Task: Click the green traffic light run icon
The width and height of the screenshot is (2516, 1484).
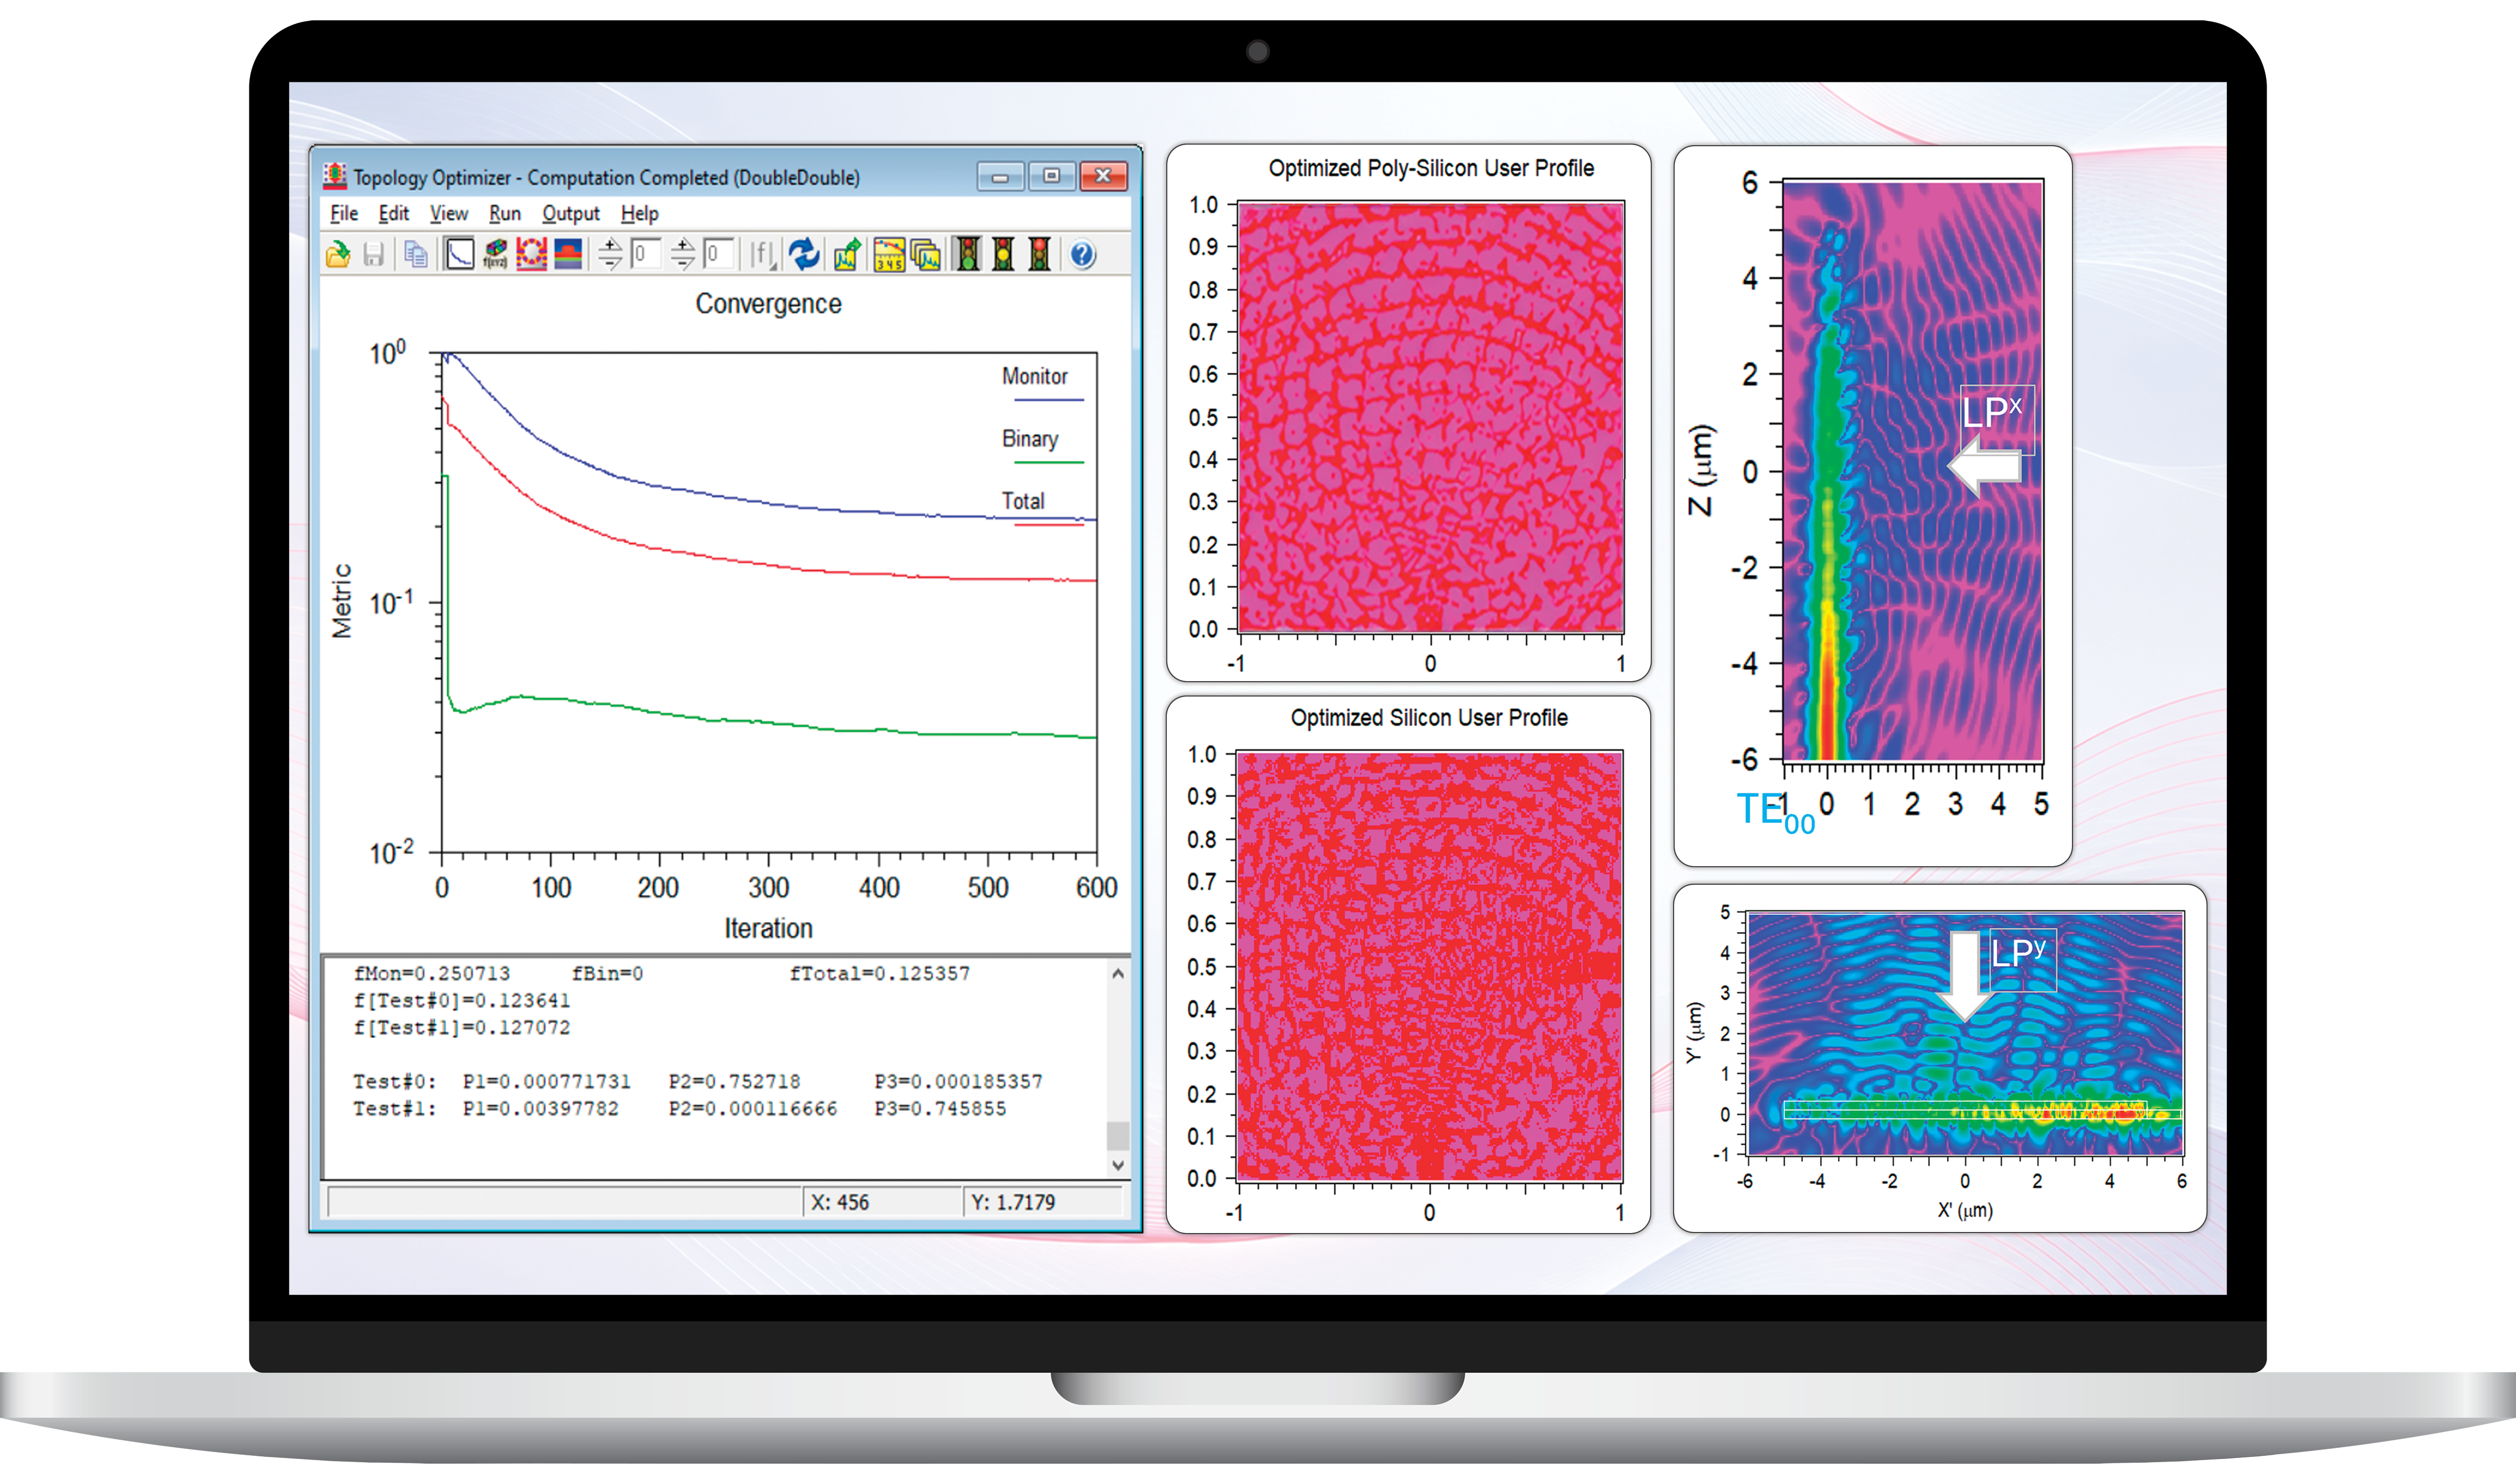Action: point(968,255)
